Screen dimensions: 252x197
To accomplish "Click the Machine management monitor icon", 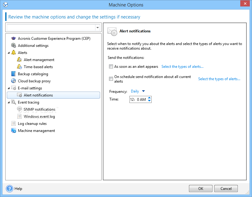I will pos(14,131).
